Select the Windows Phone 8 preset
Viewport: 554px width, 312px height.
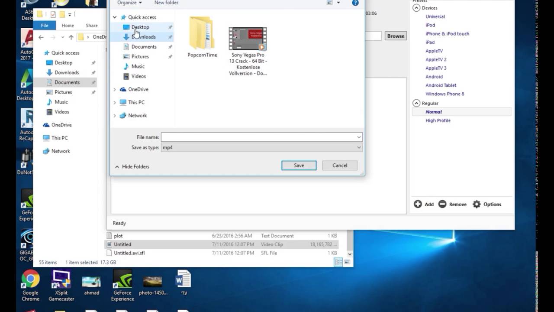(x=444, y=94)
